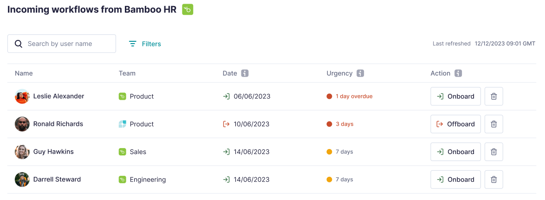Offboard Ronald Richards
This screenshot has height=200, width=545.
coord(455,124)
